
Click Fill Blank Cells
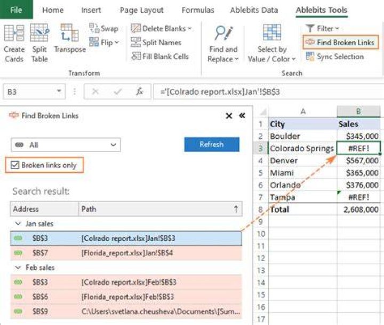click(160, 56)
